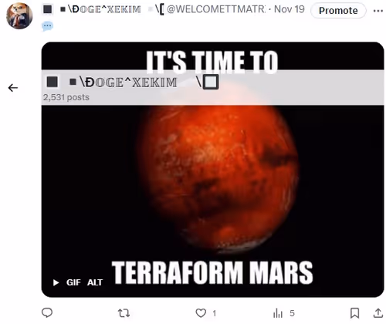Viewport: 386px width, 324px height.
Task: Click the reply speech bubble icon
Action: coord(47,313)
